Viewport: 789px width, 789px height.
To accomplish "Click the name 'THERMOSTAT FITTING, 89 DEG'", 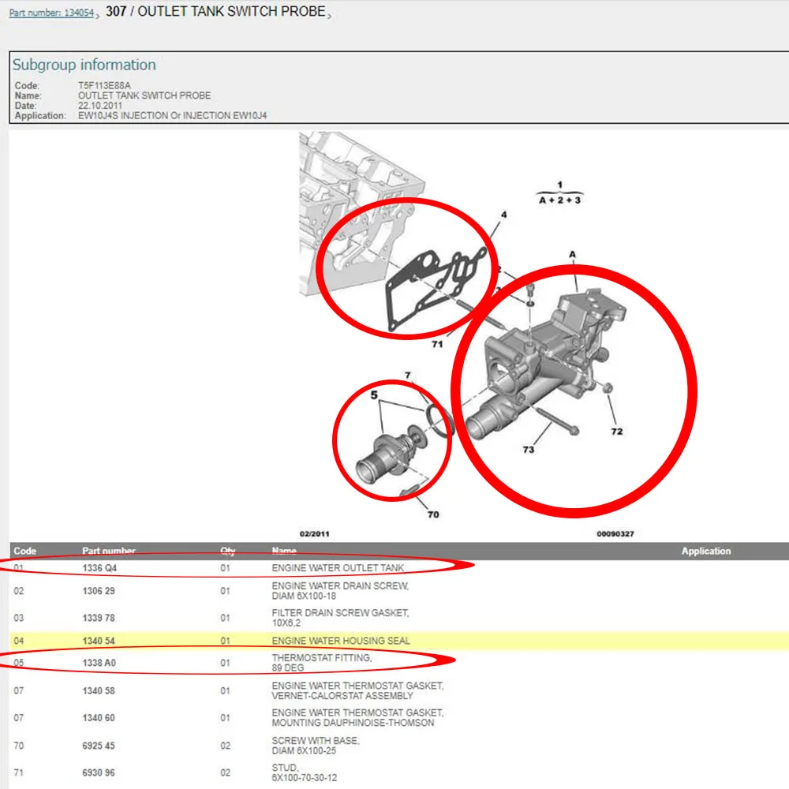I will 322,663.
